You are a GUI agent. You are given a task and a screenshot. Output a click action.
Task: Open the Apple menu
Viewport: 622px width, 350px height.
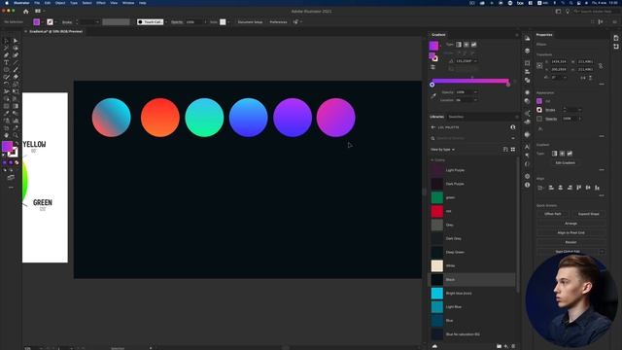7,3
